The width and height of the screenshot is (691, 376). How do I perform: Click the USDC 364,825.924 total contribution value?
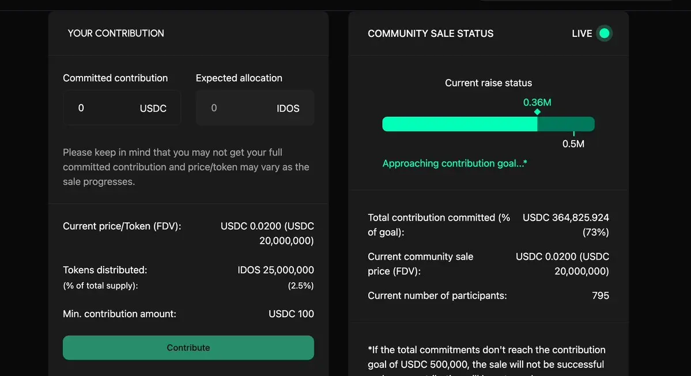565,218
